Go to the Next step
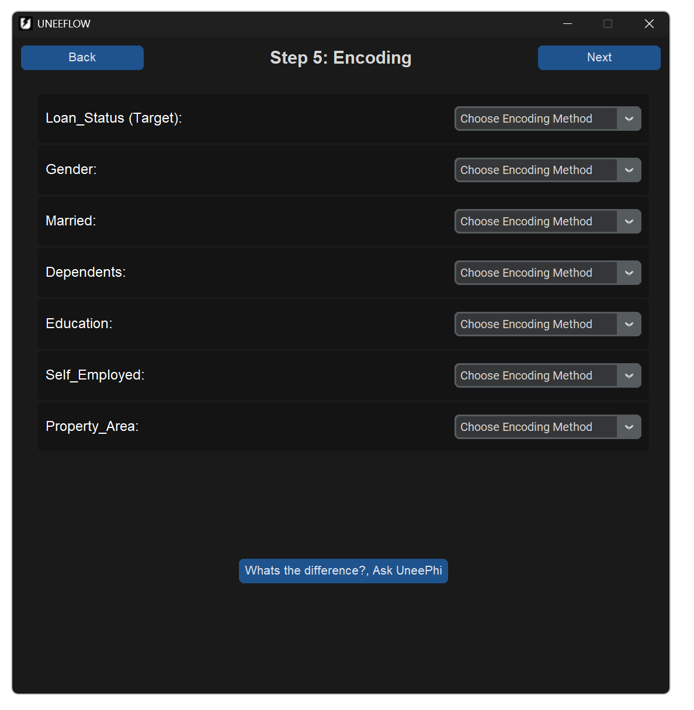Screen dimensions: 694x710 599,58
